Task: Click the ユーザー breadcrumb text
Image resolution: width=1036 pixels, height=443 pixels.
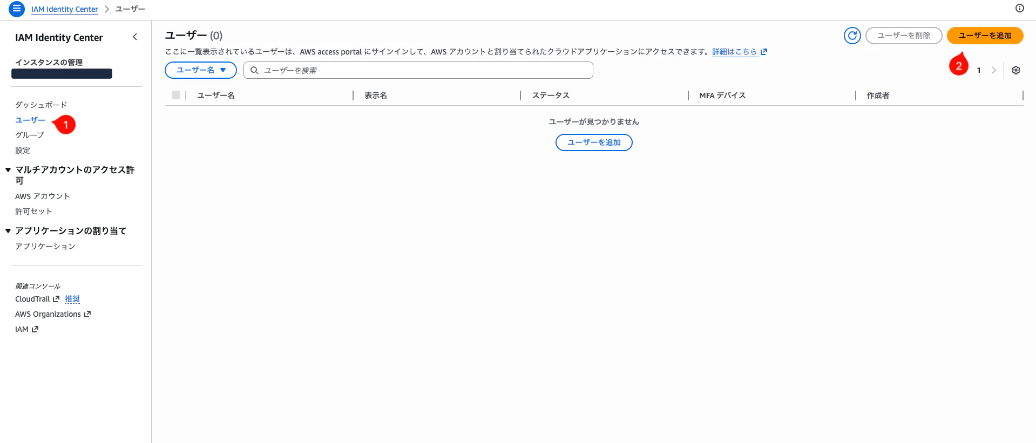Action: click(130, 9)
